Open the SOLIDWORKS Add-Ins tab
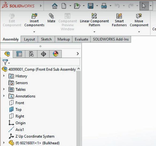The image size is (156, 146). coord(111,39)
